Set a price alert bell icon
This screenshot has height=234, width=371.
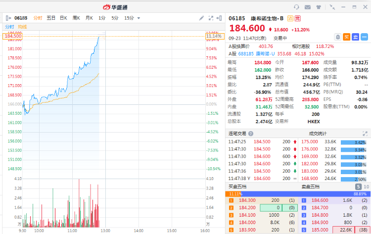click(x=338, y=37)
